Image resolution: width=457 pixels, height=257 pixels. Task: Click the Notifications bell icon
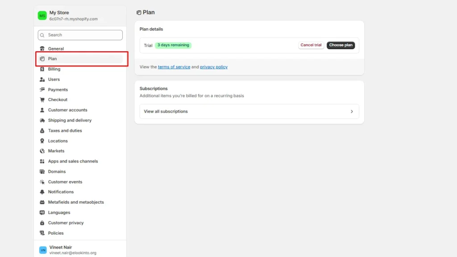pos(42,192)
